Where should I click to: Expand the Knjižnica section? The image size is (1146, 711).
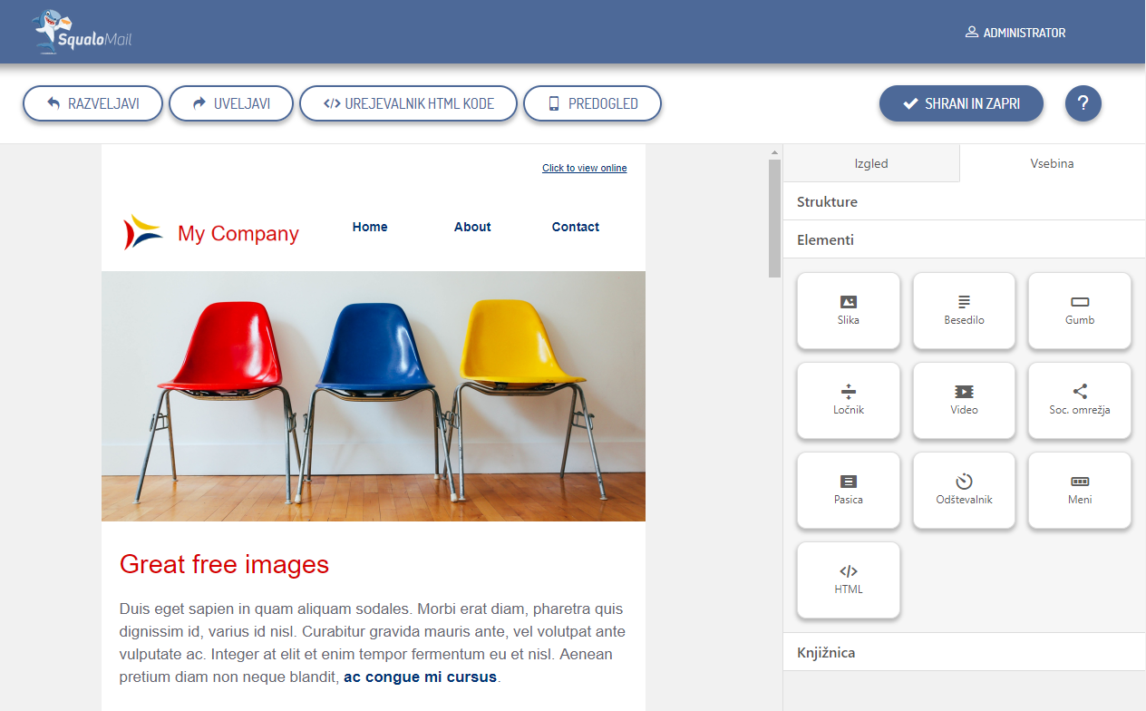[964, 652]
